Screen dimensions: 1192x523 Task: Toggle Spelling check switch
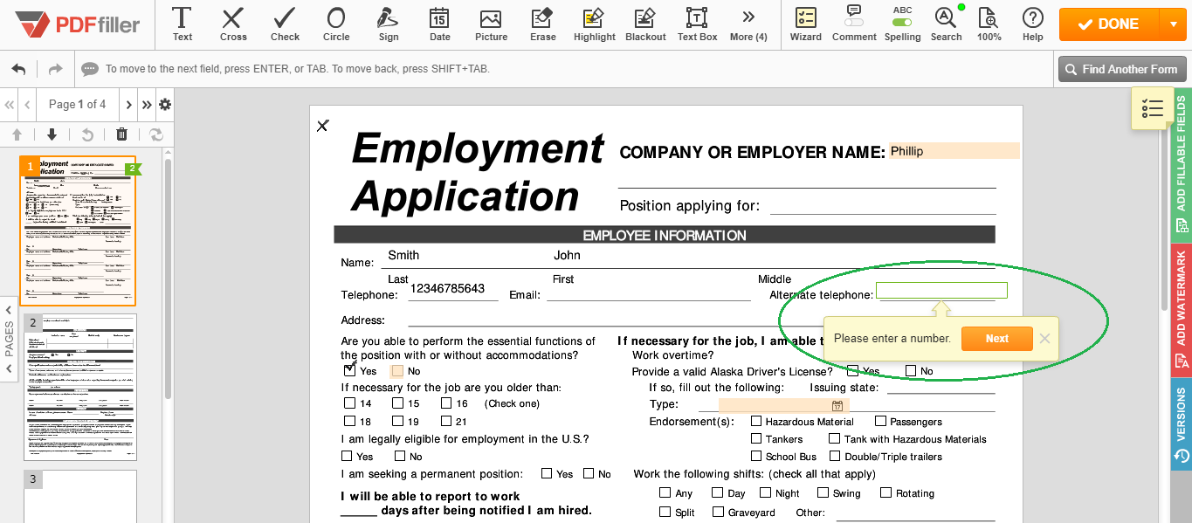[902, 24]
